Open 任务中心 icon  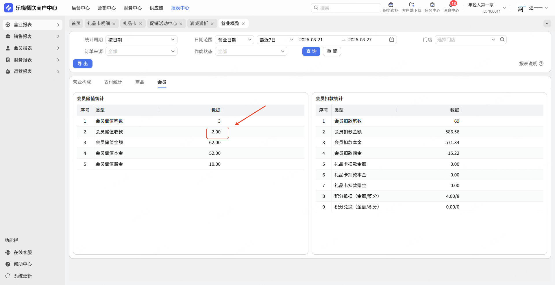[432, 5]
